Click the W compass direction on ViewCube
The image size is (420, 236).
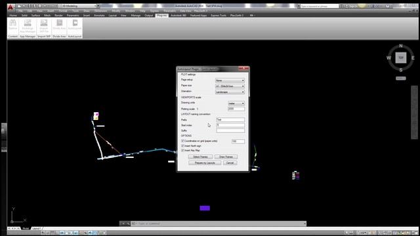click(388, 58)
